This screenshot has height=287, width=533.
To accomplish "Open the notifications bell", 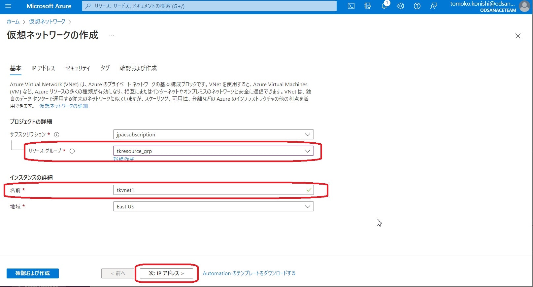I will (384, 6).
